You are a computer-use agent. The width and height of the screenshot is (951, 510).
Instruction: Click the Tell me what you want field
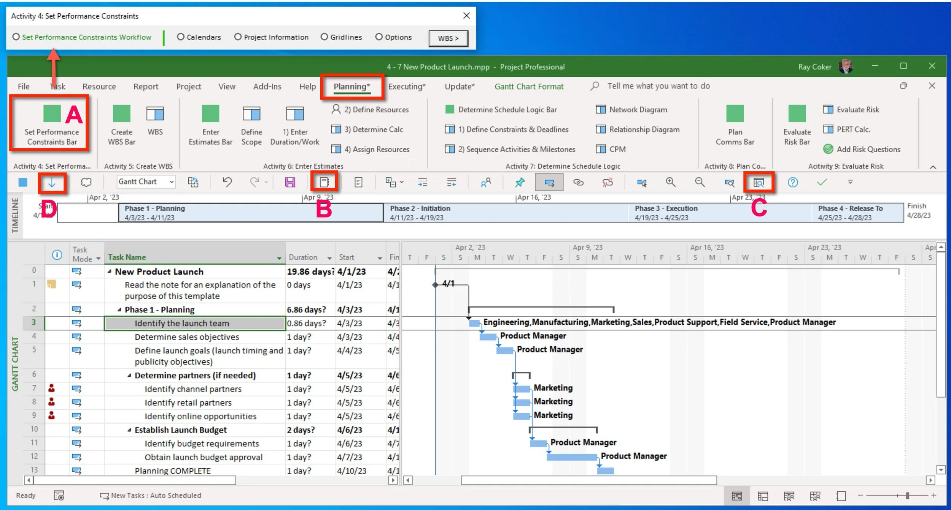click(658, 86)
